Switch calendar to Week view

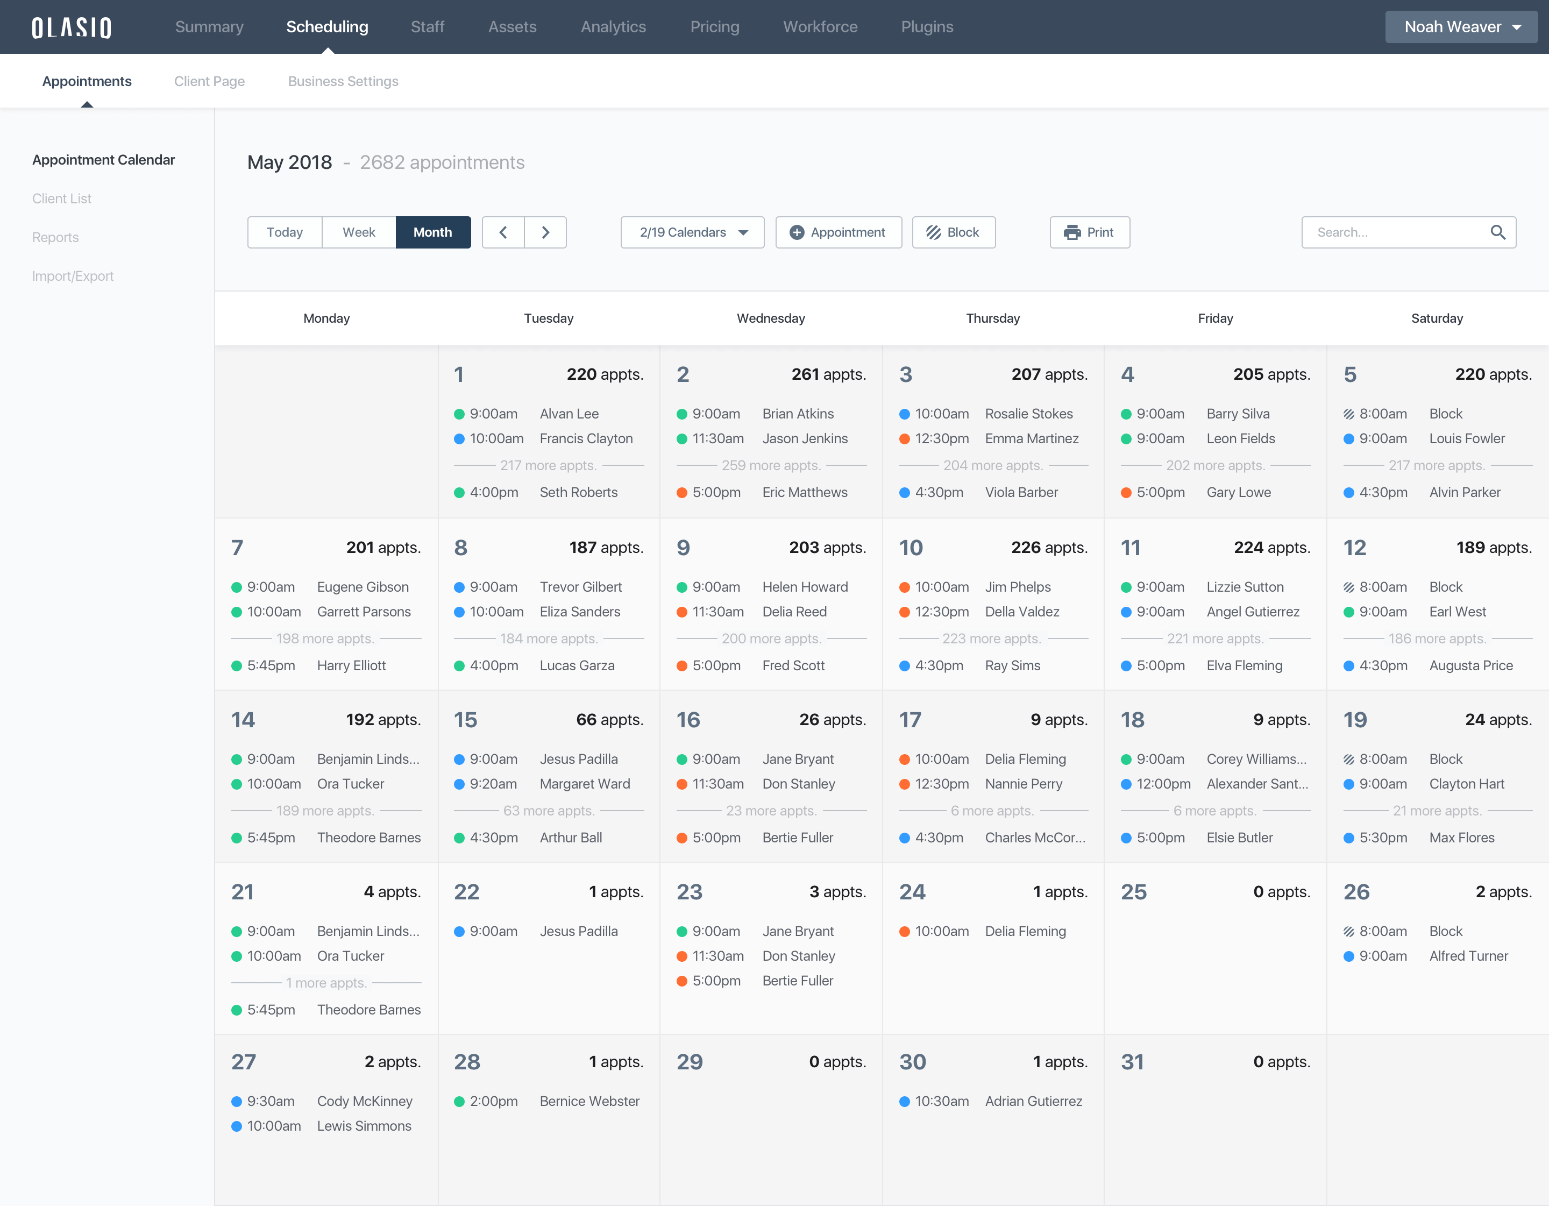359,232
